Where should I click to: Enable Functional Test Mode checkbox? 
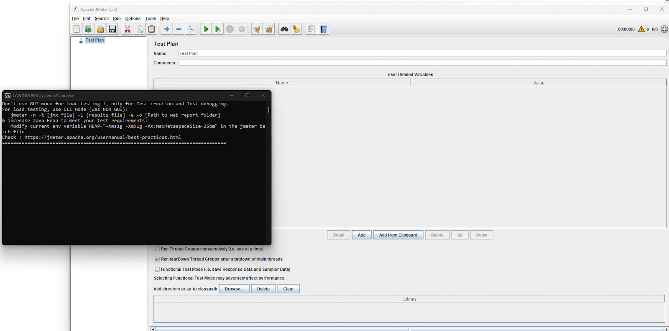(157, 270)
